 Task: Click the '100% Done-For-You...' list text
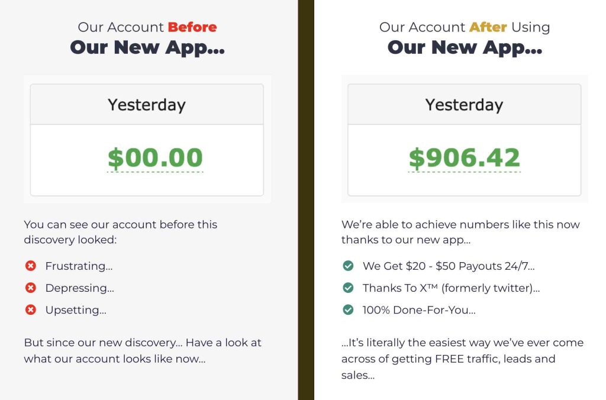[x=419, y=310]
